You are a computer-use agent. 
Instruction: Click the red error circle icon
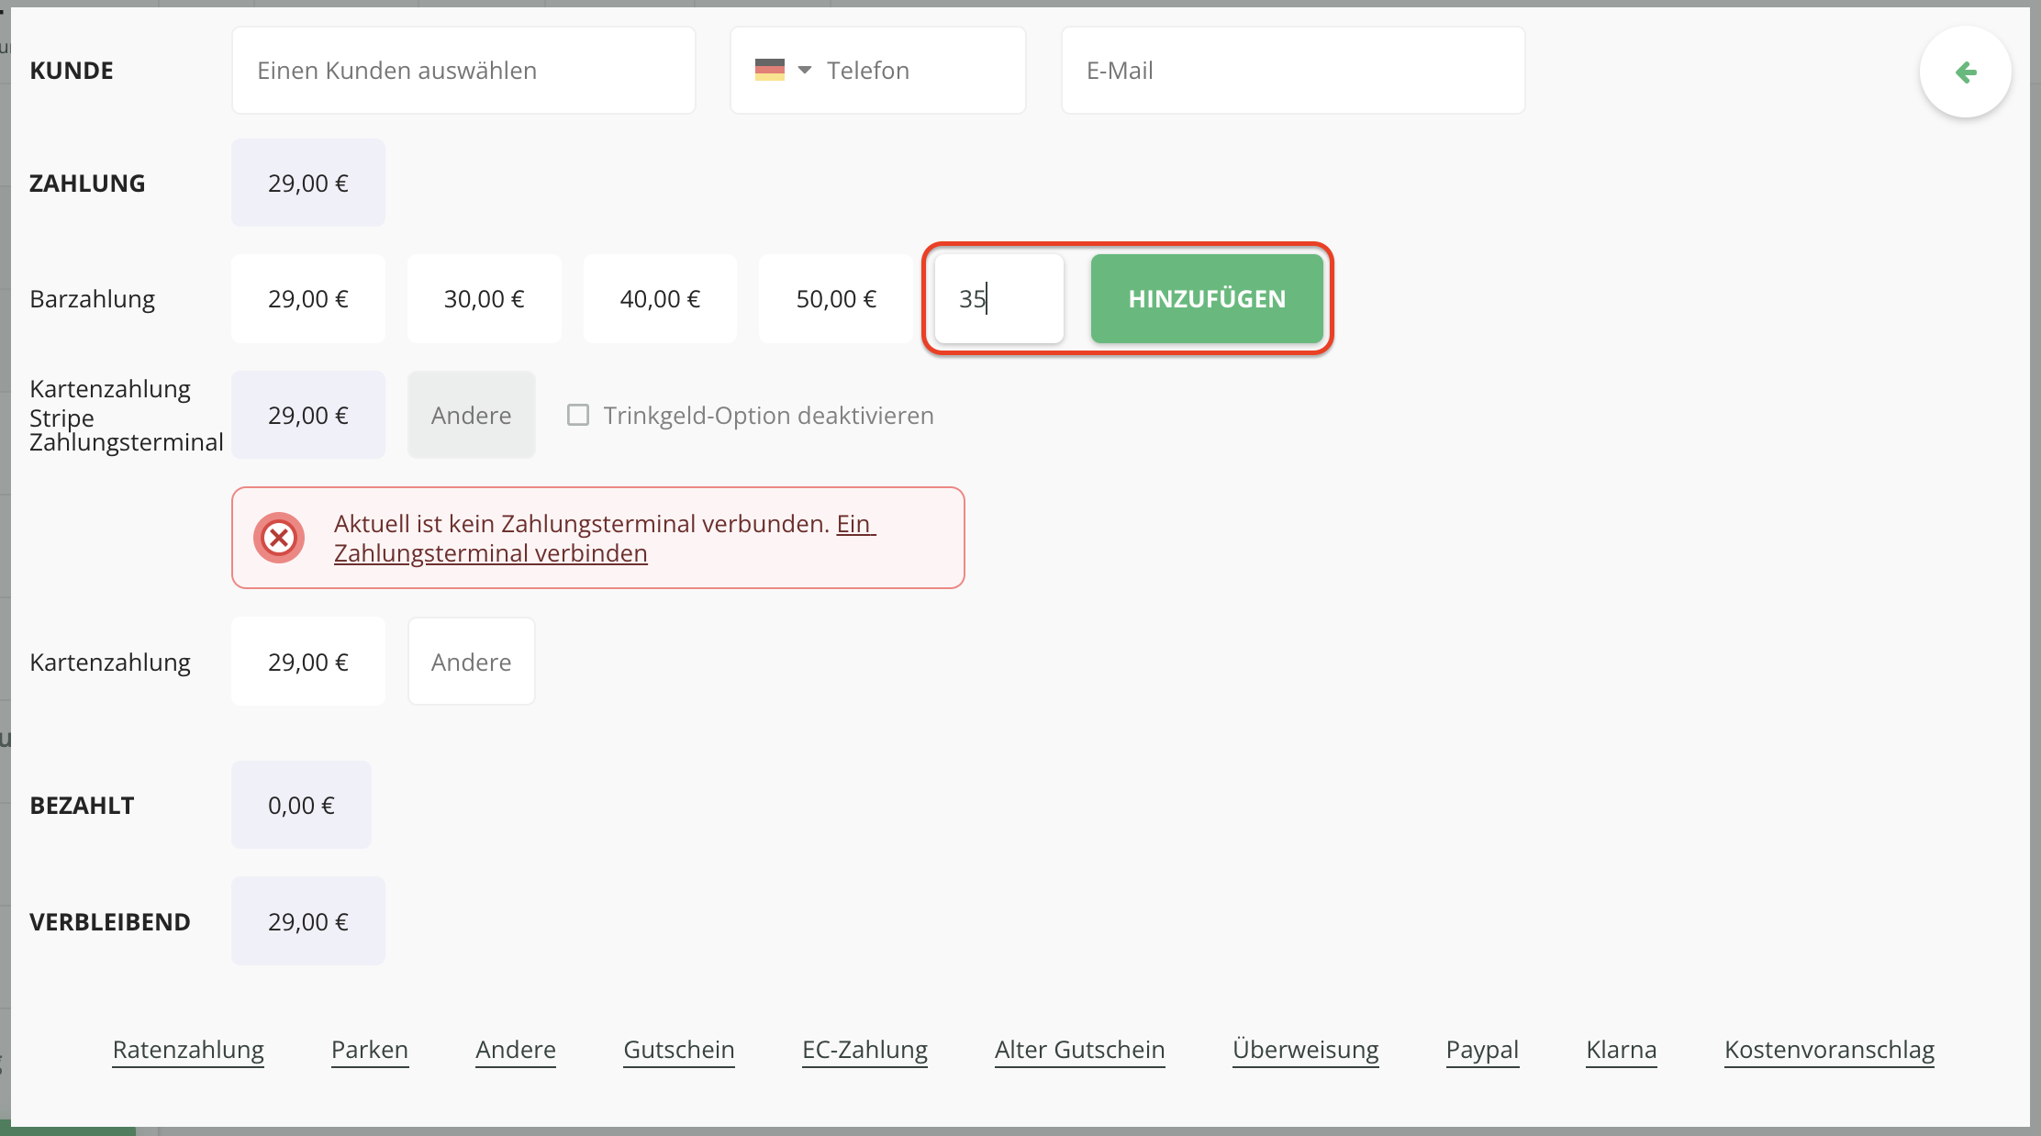tap(279, 538)
